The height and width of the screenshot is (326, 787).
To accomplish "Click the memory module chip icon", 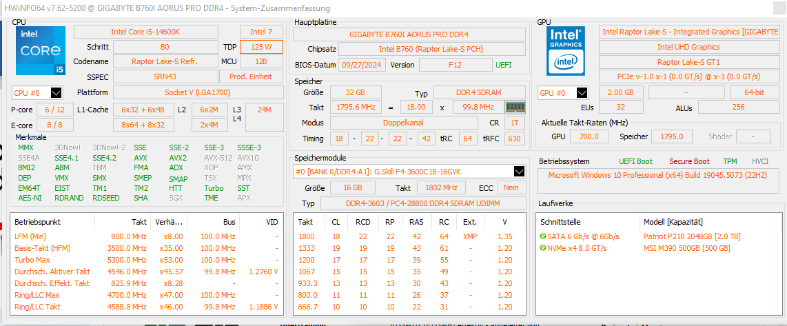I will (x=515, y=107).
